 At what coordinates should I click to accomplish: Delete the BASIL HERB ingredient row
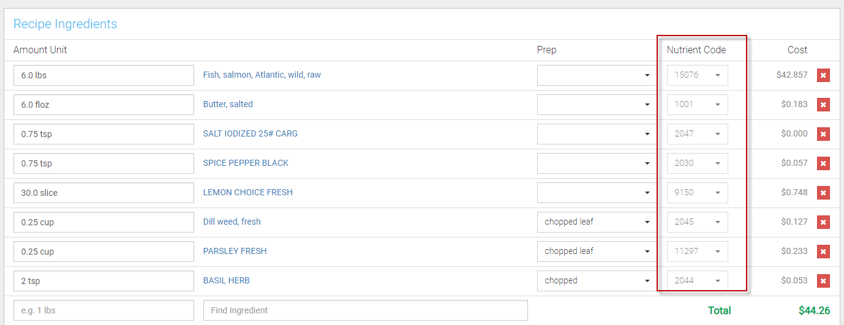(823, 281)
